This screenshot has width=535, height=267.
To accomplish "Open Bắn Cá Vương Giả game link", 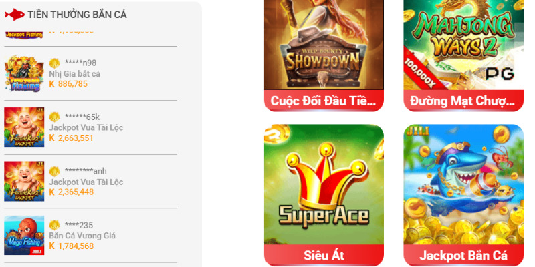I will pyautogui.click(x=82, y=236).
